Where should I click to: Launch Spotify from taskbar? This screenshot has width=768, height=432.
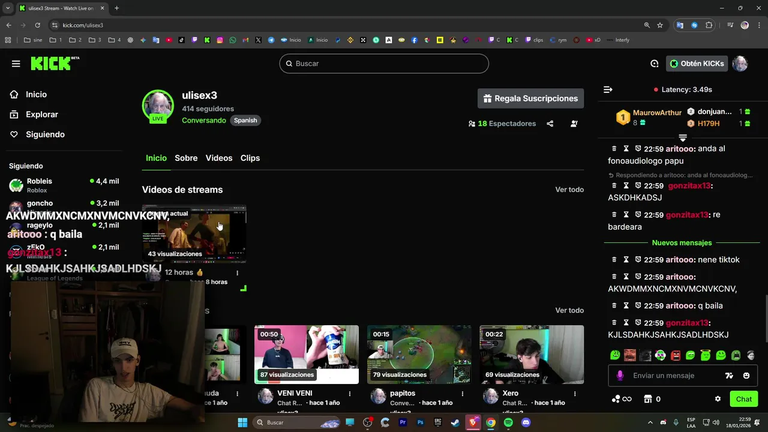tap(508, 422)
